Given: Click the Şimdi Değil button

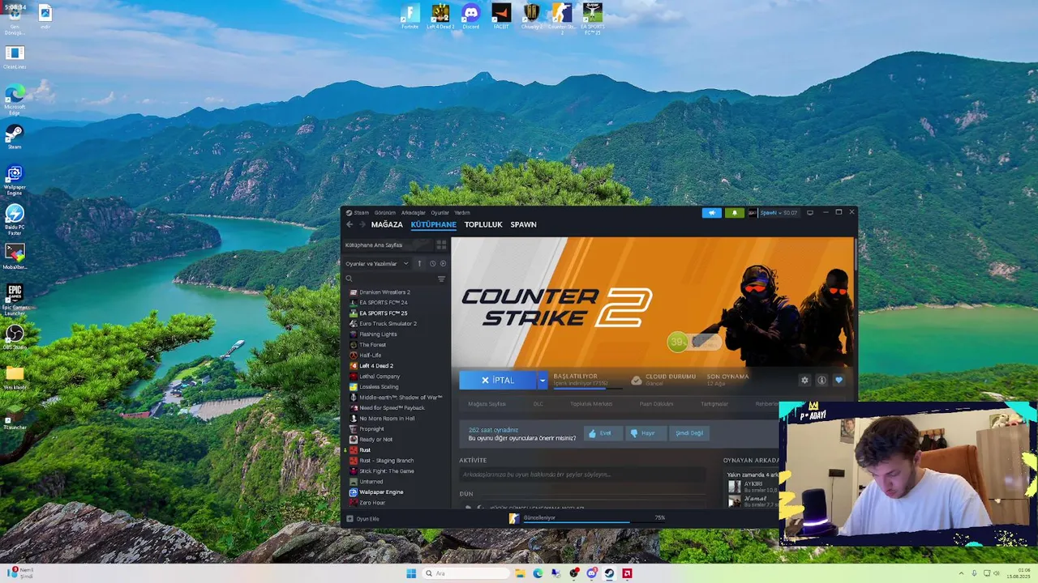Looking at the screenshot, I should point(689,433).
